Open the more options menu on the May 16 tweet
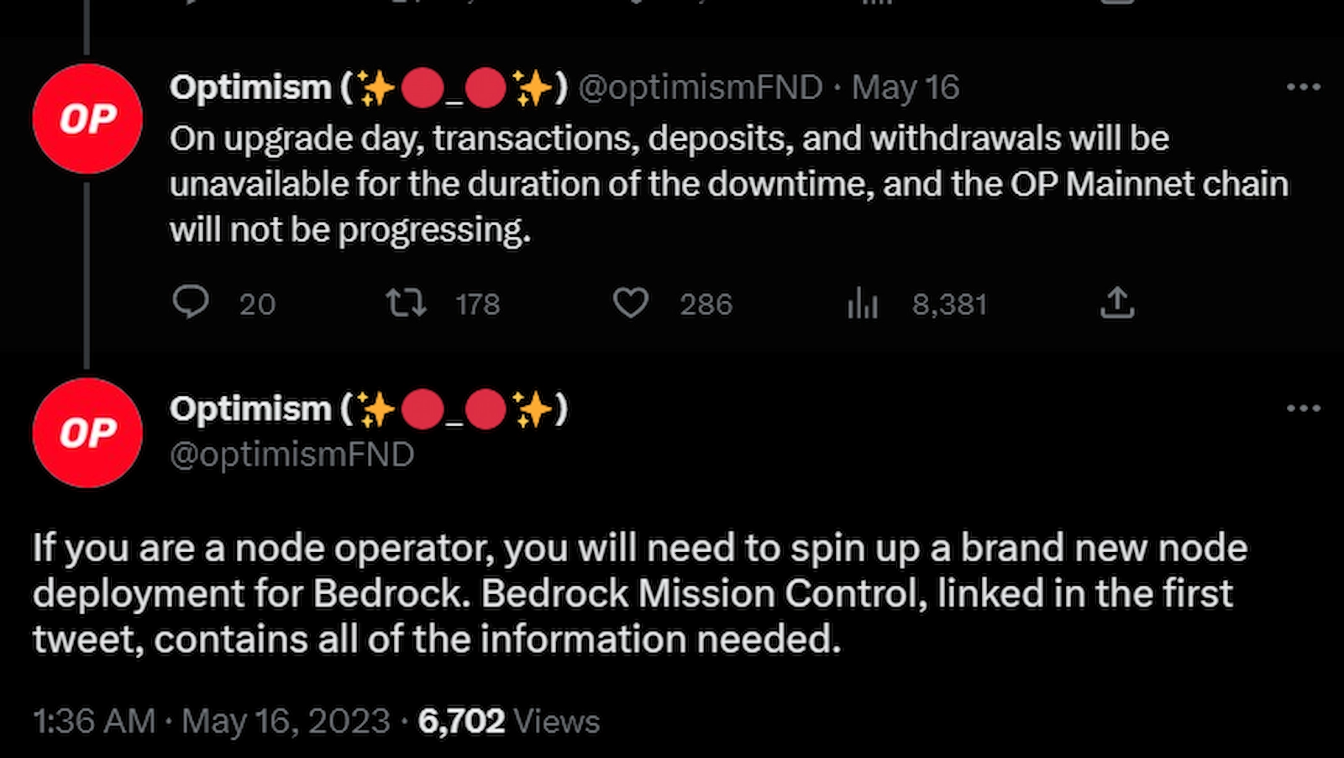 tap(1303, 86)
